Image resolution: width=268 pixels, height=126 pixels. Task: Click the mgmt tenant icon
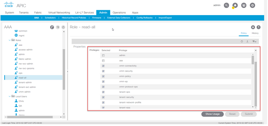coord(16,35)
